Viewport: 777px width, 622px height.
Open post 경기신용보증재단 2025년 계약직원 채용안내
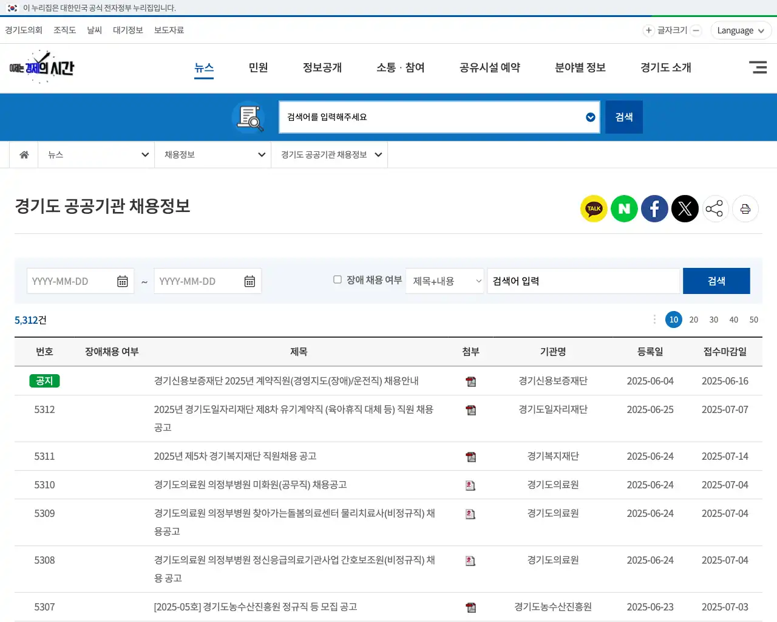tap(287, 381)
